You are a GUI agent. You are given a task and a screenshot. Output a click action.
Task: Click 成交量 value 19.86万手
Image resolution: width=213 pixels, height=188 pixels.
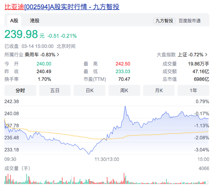coord(198,64)
